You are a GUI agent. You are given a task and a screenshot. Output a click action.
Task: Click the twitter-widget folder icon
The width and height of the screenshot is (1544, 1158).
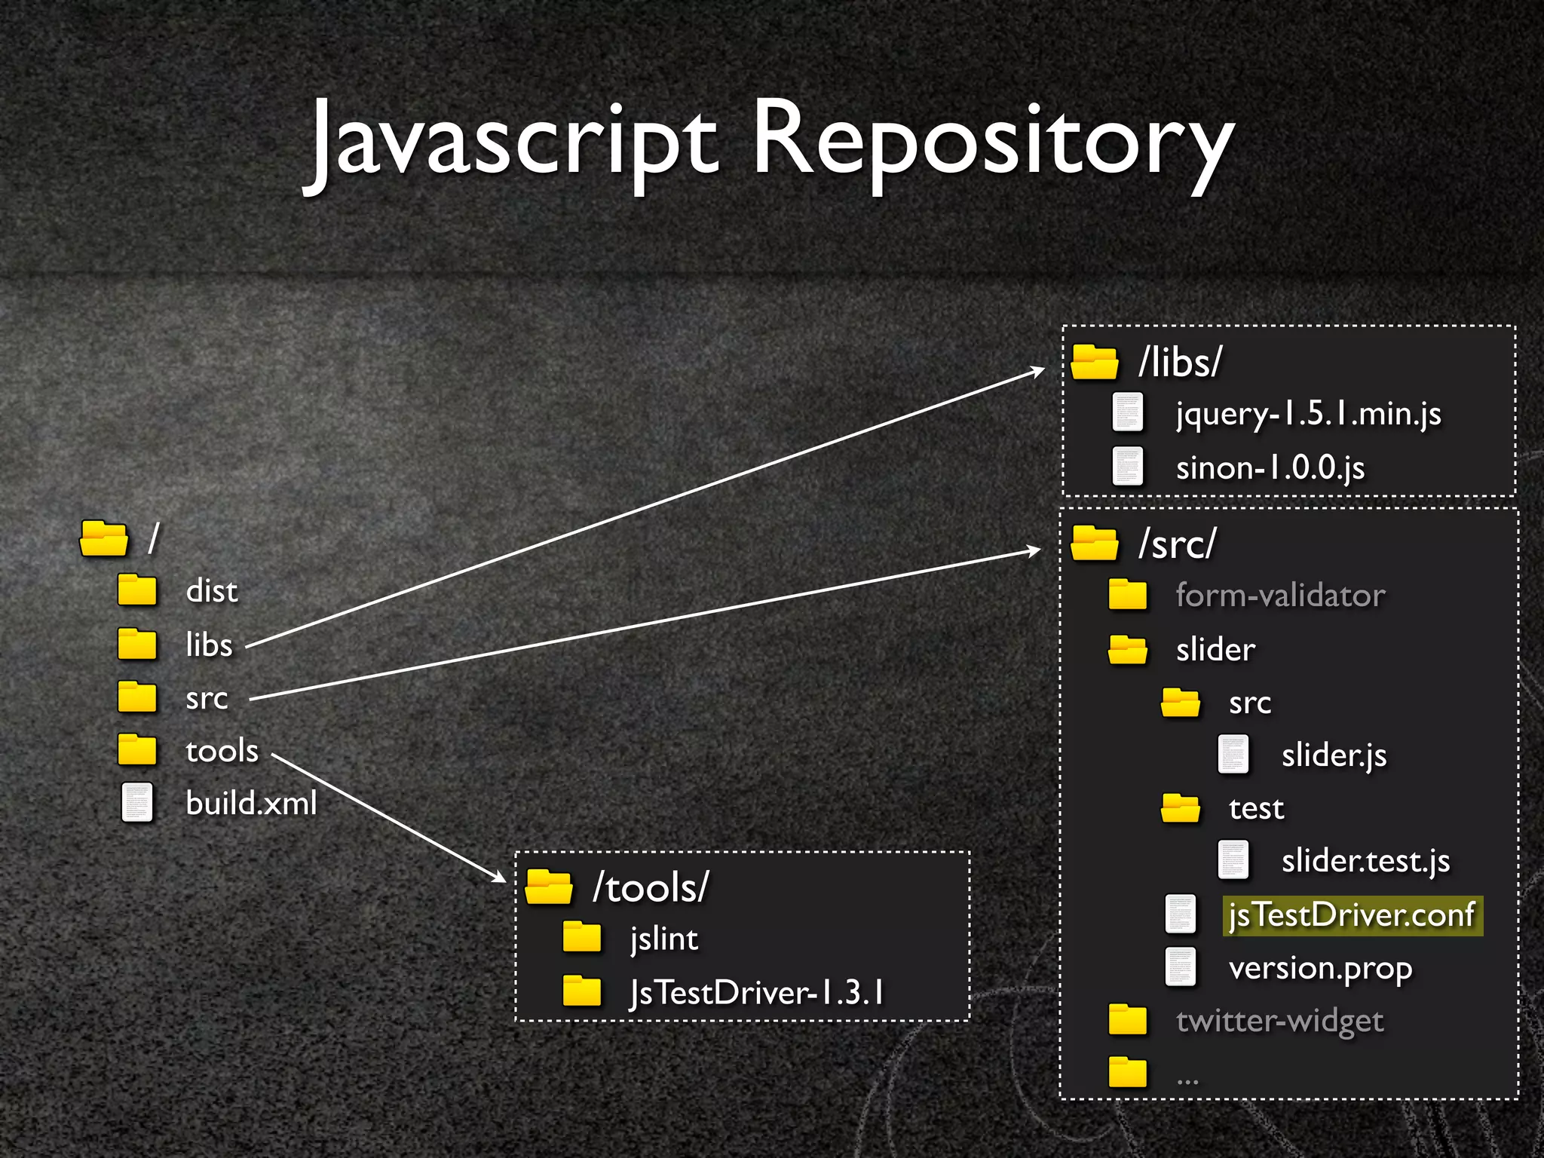point(1128,1019)
